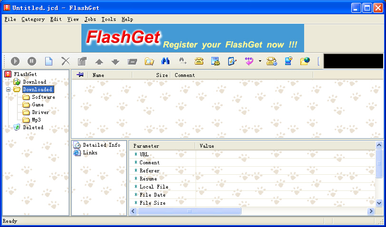Viewport: 386px width, 227px height.
Task: Click the Move Down arrow icon
Action: coord(115,61)
